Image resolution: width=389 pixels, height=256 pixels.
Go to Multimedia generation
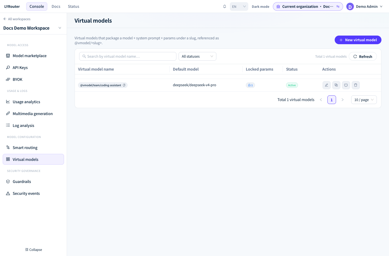tap(33, 114)
